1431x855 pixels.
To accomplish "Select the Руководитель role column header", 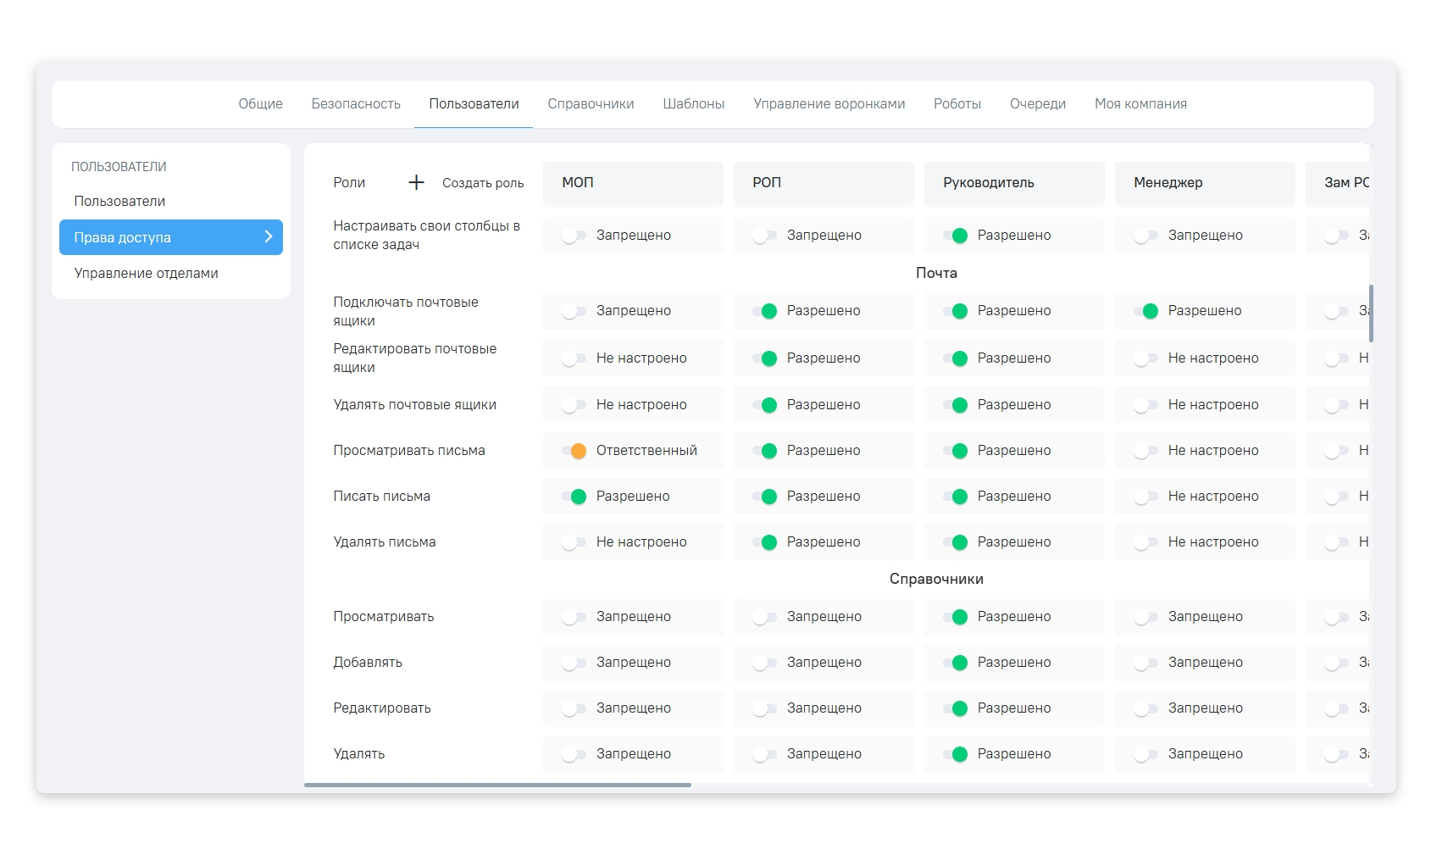I will [x=1013, y=183].
